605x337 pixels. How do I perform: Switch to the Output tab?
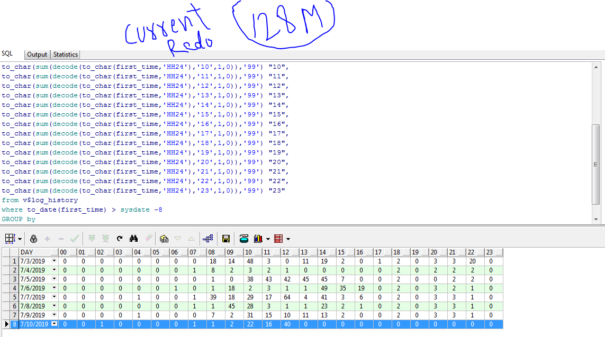point(37,54)
